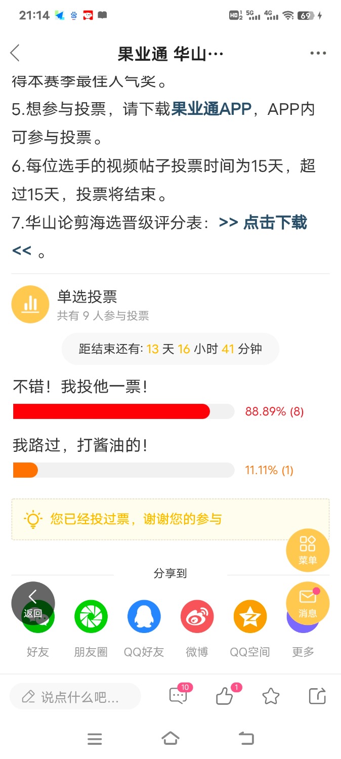This screenshot has height=759, width=341.
Task: Share to QQ空间 star icon
Action: pyautogui.click(x=250, y=616)
